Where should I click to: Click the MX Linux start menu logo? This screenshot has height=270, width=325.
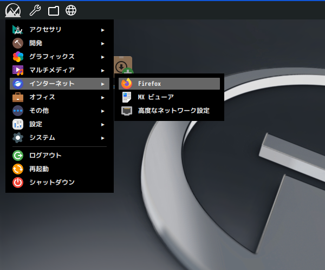[x=12, y=10]
